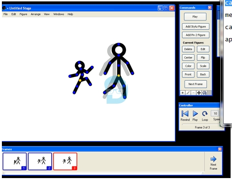Click Add Piv 2 Figure button
This screenshot has width=232, height=179.
(x=195, y=35)
